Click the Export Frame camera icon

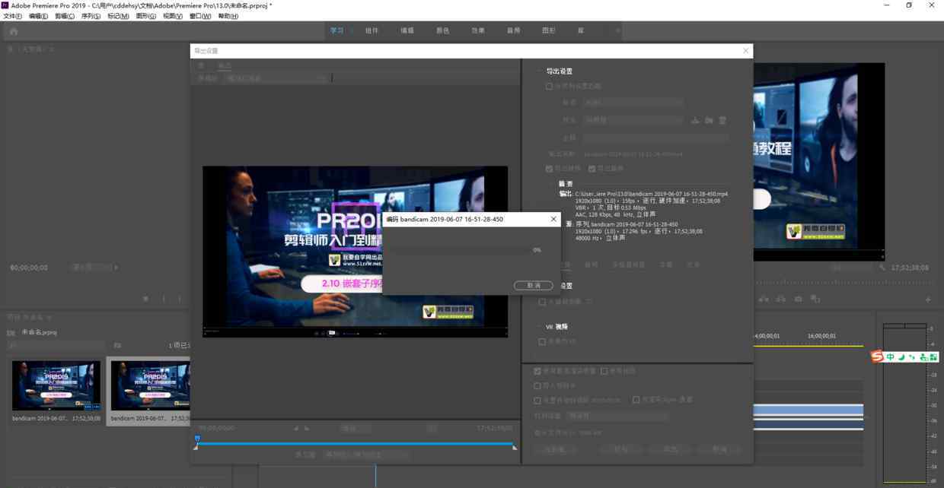point(799,299)
